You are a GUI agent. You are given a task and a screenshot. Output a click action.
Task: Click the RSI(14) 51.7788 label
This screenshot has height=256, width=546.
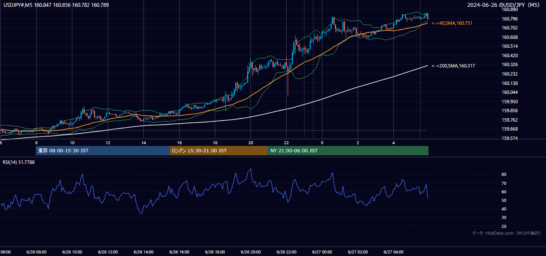19,162
